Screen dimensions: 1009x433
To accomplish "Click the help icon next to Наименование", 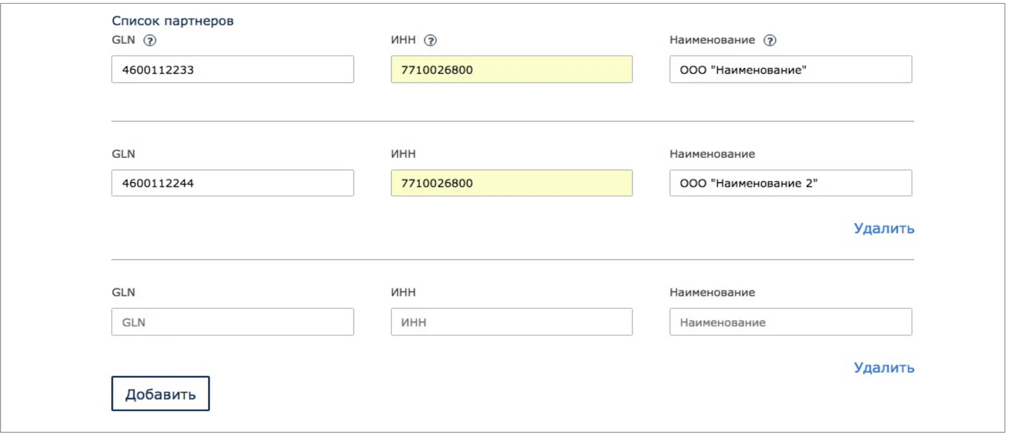I will [770, 41].
